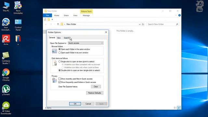Click the Forward arrow in Explorer
The width and height of the screenshot is (208, 117).
[x=51, y=24]
